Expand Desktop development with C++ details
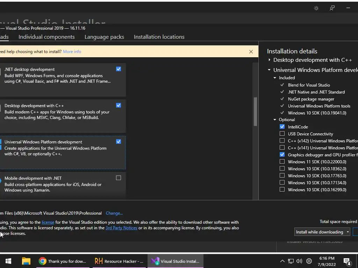Image resolution: width=358 pixels, height=268 pixels. [270, 60]
